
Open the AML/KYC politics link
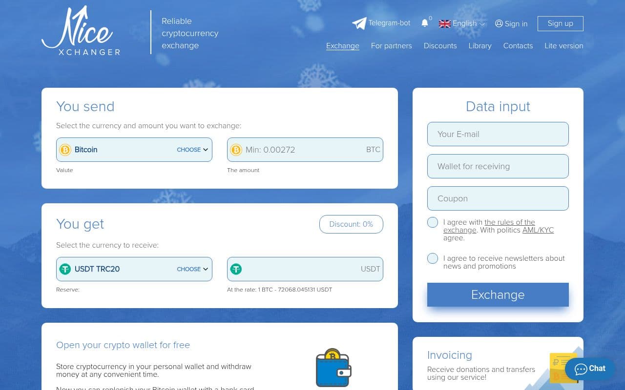click(538, 230)
